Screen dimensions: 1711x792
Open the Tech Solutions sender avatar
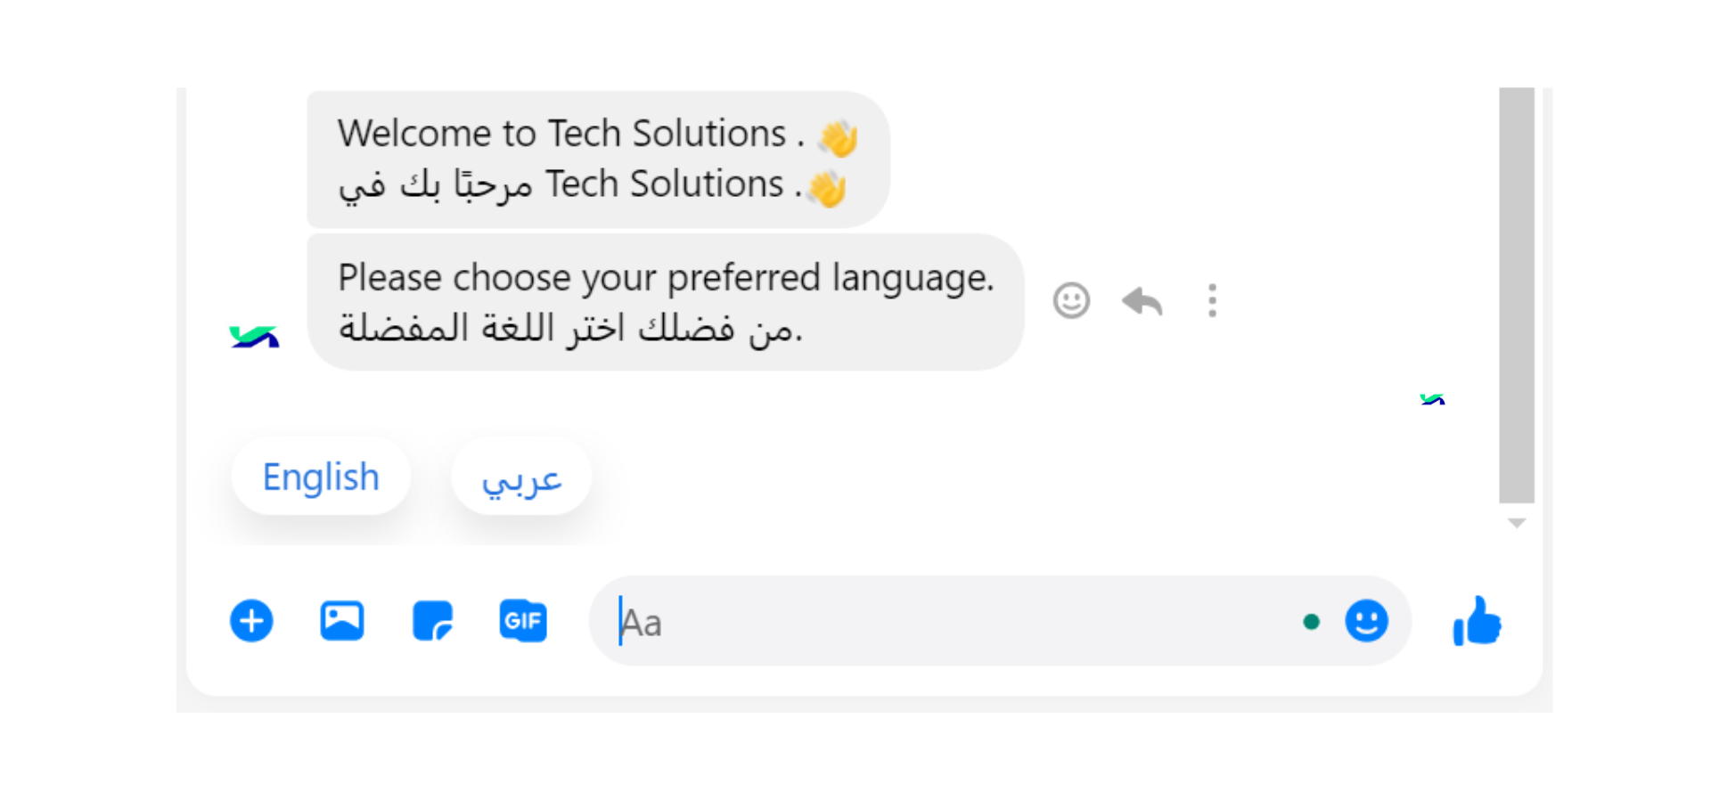[254, 337]
